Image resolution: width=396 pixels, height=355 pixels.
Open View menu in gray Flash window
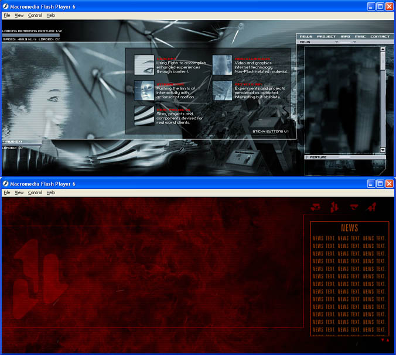pos(19,15)
